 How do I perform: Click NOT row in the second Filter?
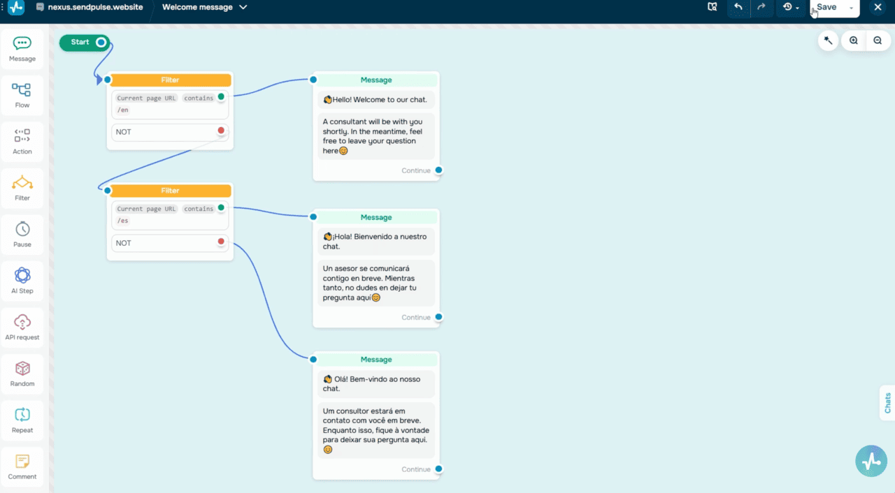(170, 243)
